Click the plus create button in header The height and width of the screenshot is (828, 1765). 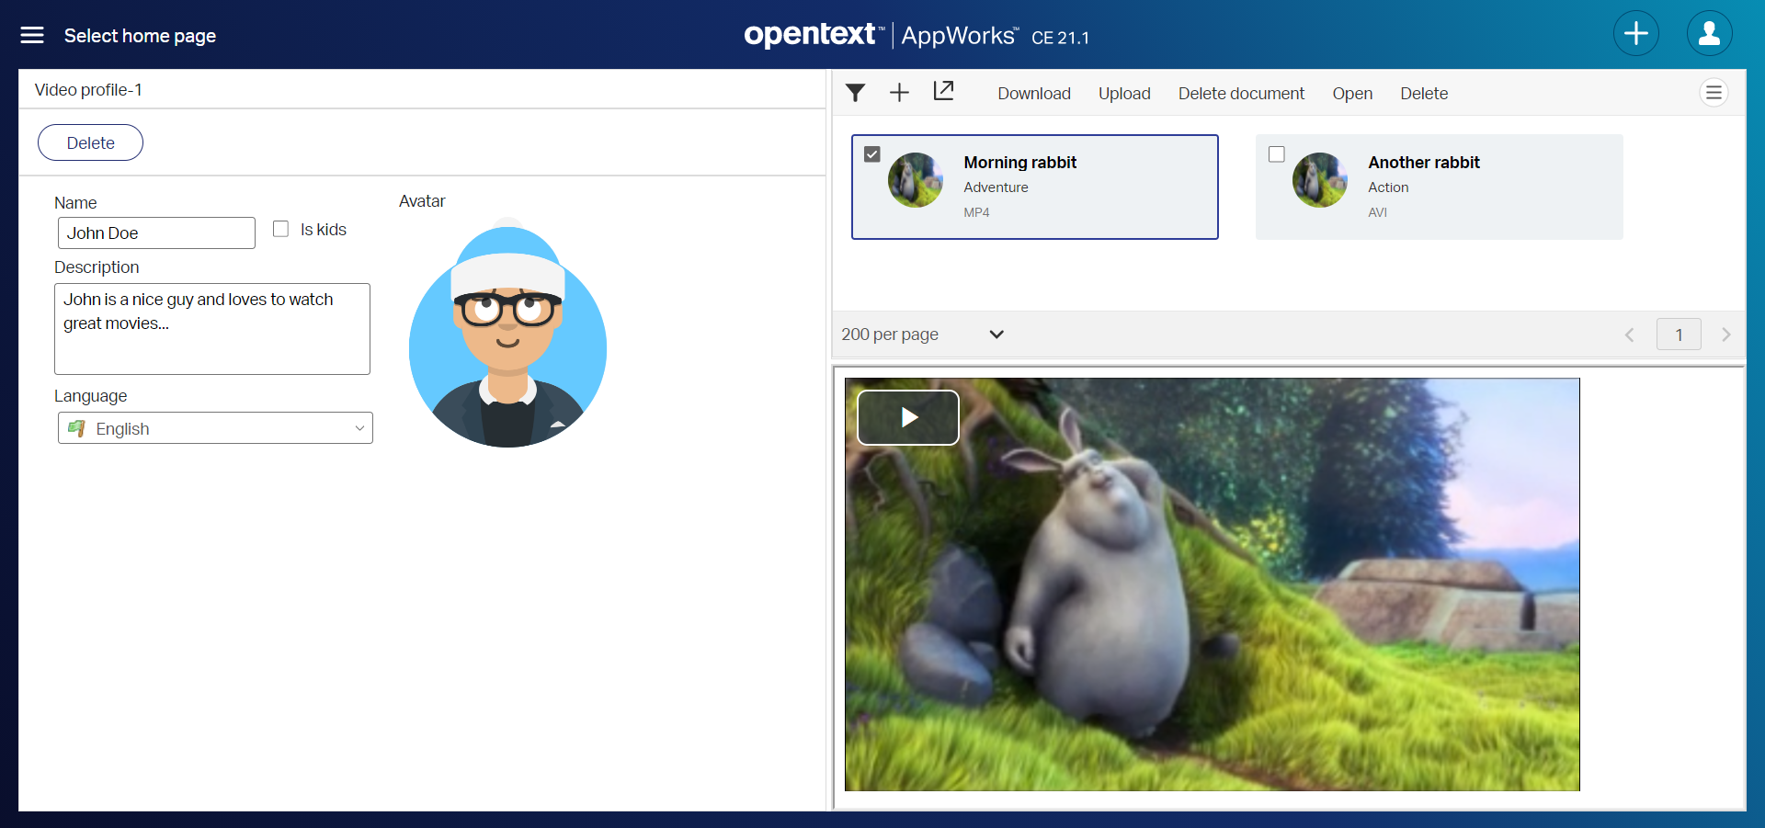coord(1635,34)
